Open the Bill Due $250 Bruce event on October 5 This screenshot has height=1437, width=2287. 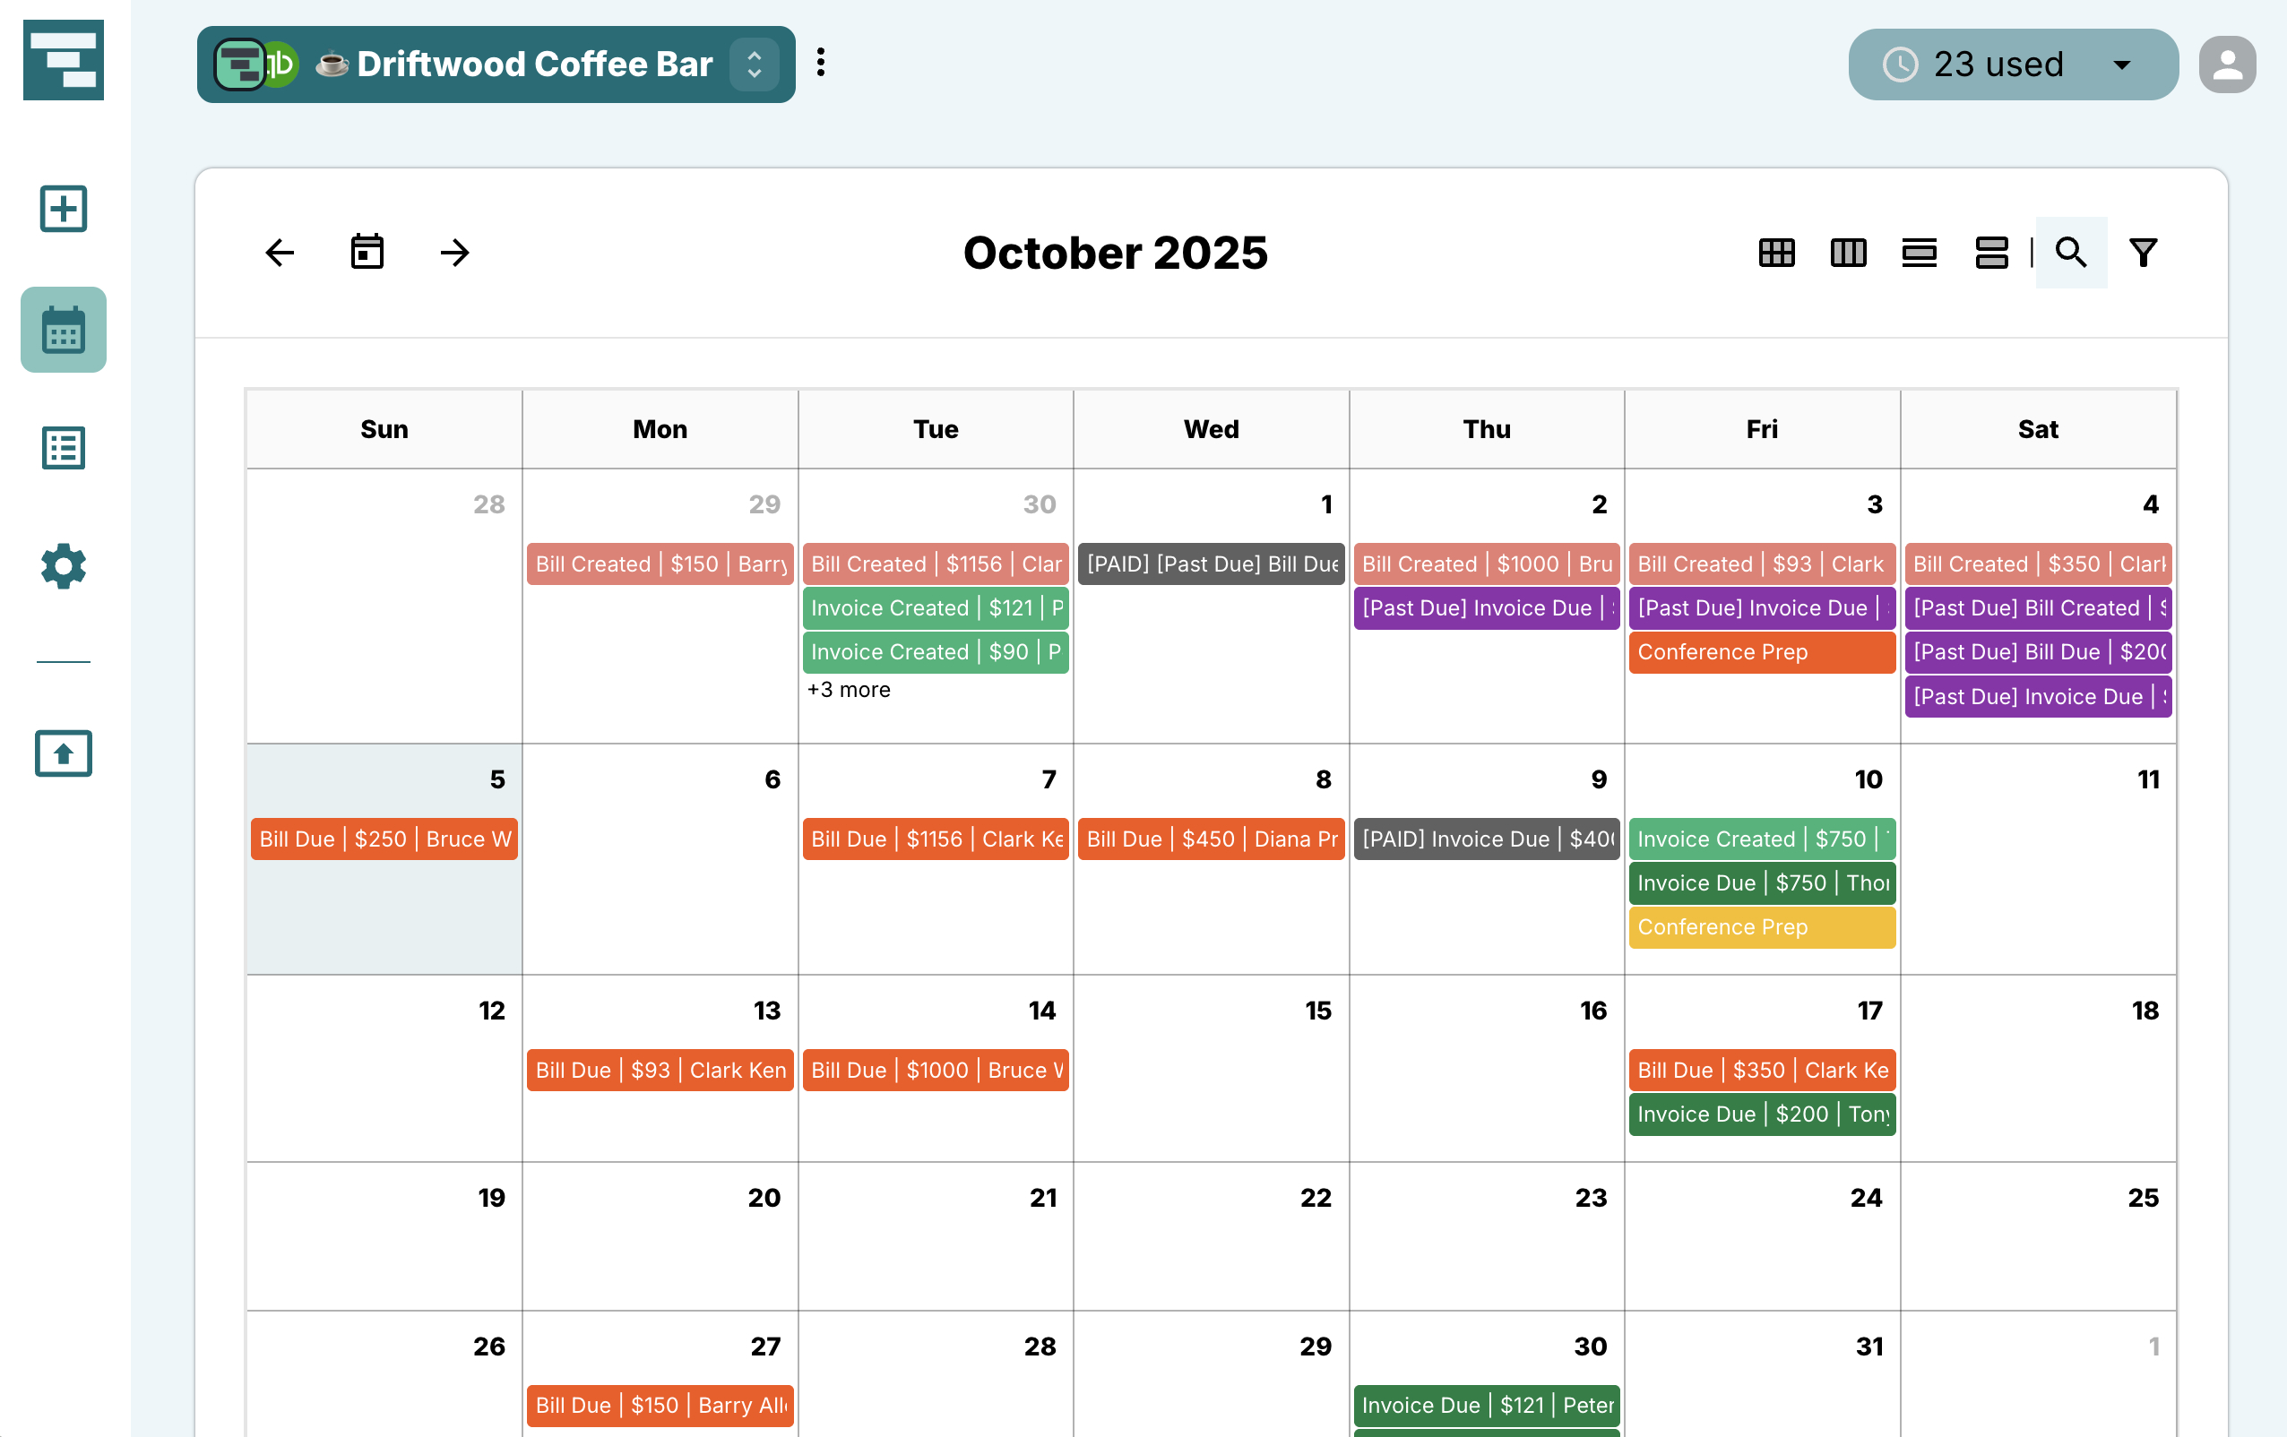click(x=384, y=839)
